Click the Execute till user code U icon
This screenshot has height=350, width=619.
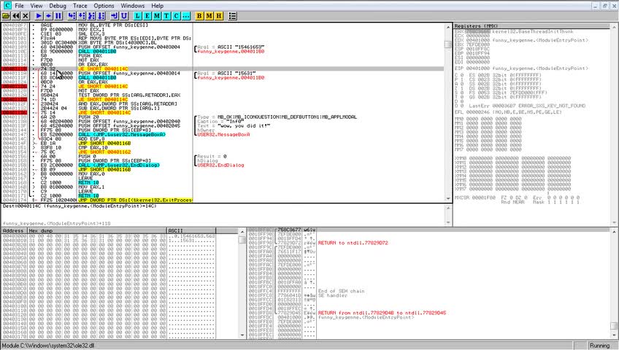(x=124, y=16)
